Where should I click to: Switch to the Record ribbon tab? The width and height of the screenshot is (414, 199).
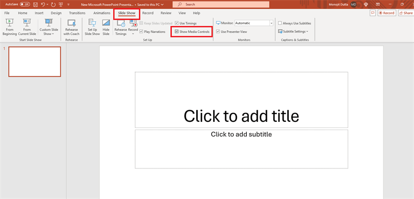148,13
